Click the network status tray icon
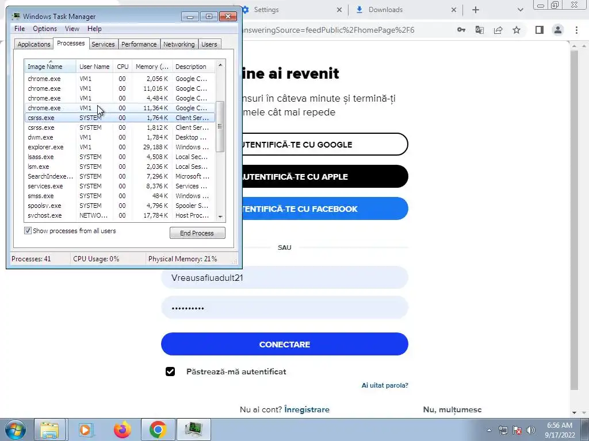Image resolution: width=589 pixels, height=441 pixels. (x=503, y=430)
